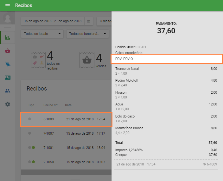Open the ID card icon in sidebar
Image resolution: width=223 pixels, height=181 pixels.
(x=8, y=77)
